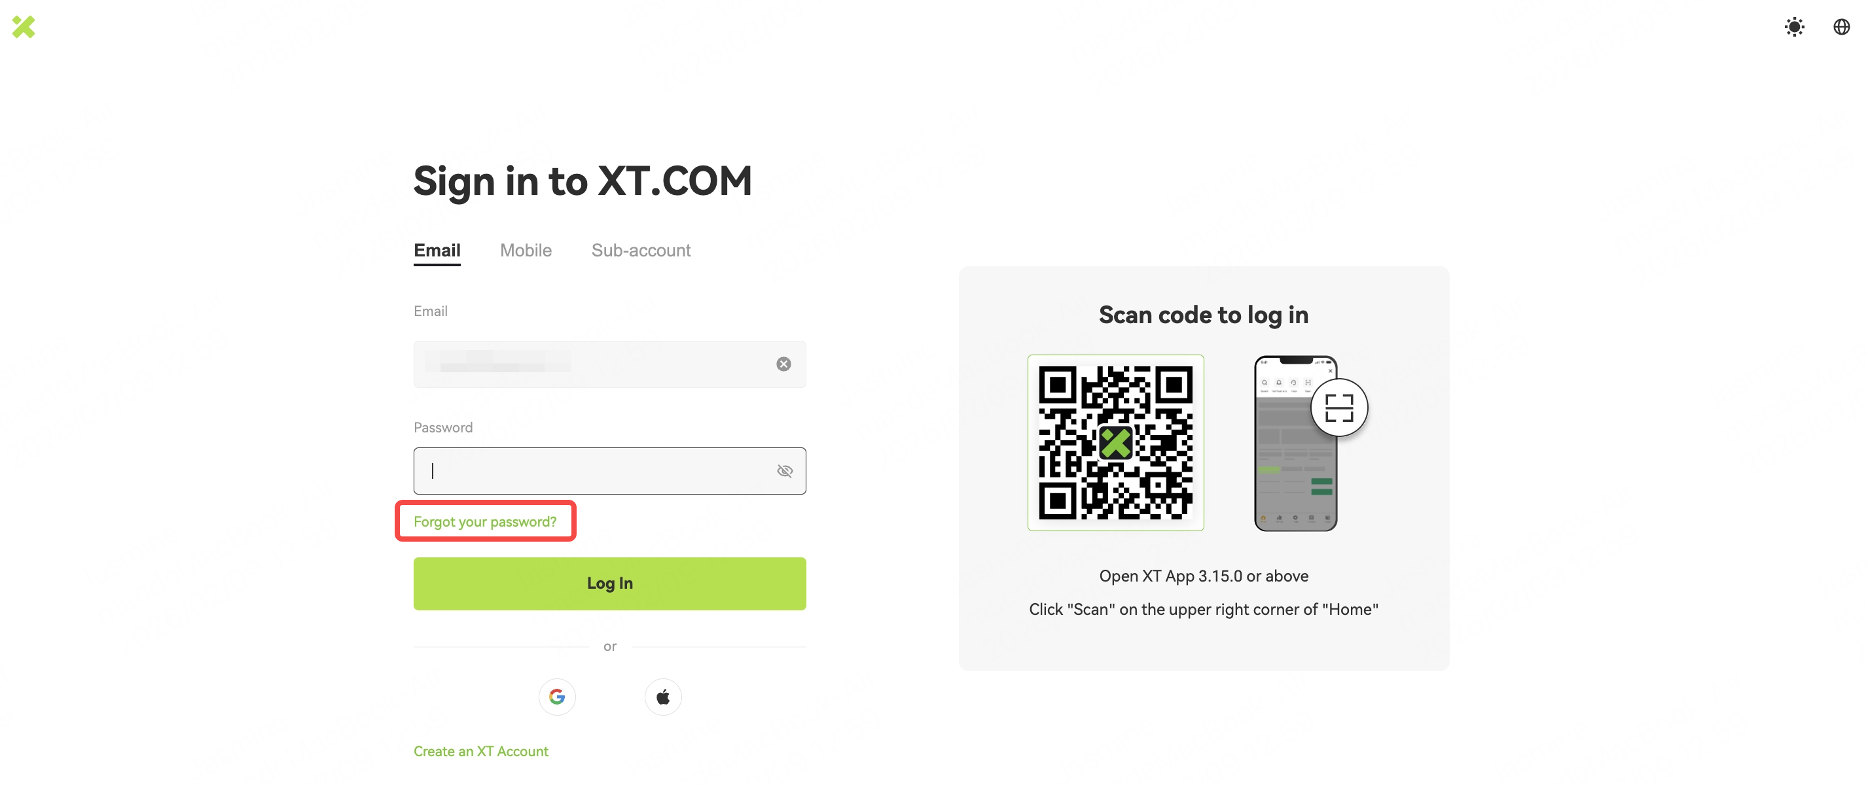Select the Email tab
This screenshot has width=1868, height=785.
coord(437,251)
